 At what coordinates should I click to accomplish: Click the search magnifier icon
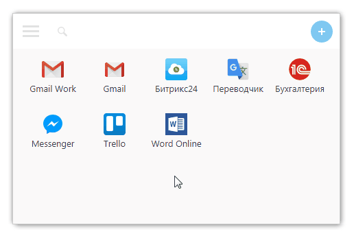(x=62, y=32)
